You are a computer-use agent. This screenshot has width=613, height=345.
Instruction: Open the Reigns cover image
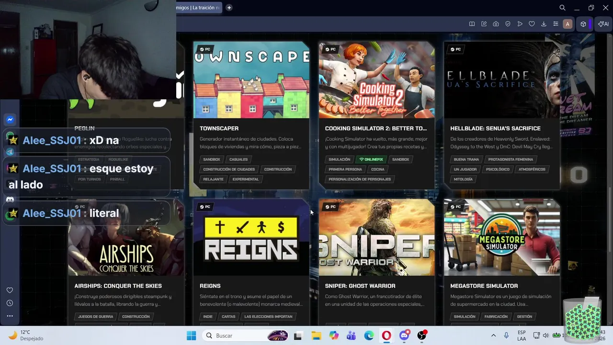[x=251, y=237]
